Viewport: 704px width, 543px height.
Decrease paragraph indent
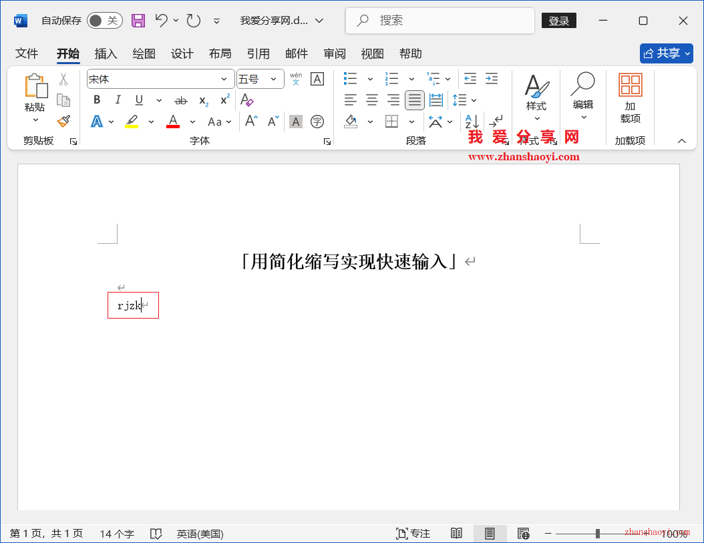click(x=470, y=79)
